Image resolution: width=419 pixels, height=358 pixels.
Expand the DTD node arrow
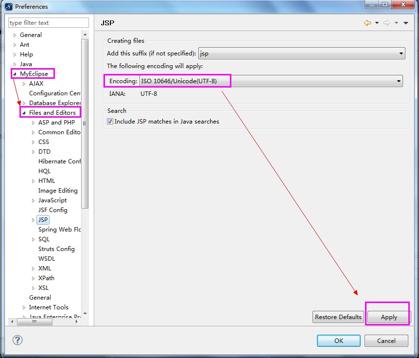pyautogui.click(x=33, y=152)
